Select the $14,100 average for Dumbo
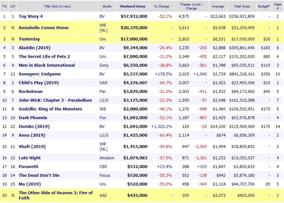This screenshot has height=203, width=284. 218,126
